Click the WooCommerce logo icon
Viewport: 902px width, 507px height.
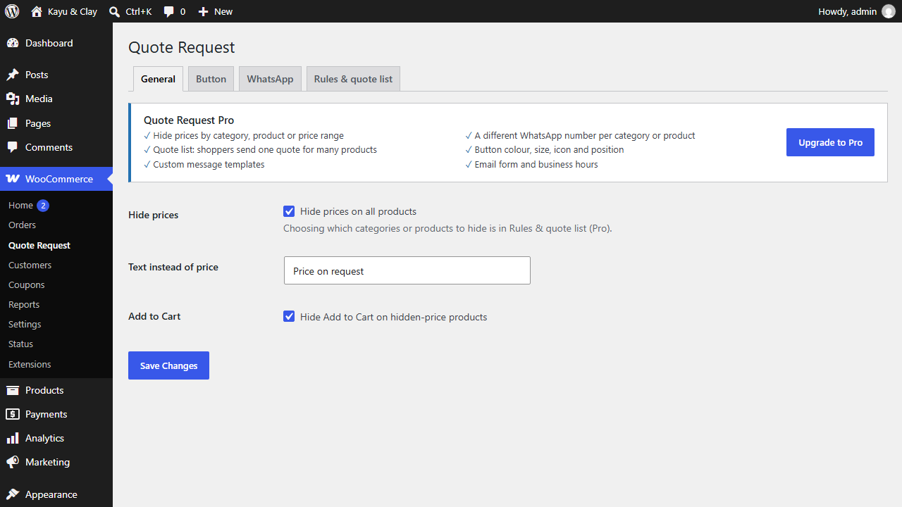13,179
